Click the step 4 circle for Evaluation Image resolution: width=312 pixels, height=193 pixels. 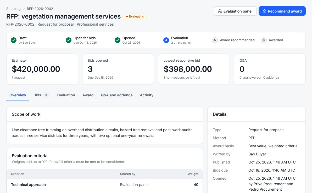(x=166, y=40)
